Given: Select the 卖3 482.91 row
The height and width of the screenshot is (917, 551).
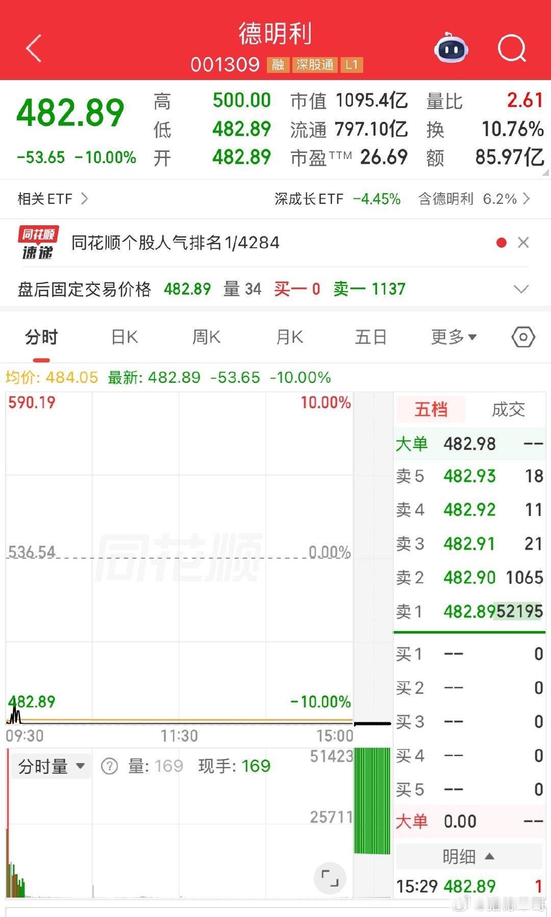Looking at the screenshot, I should pyautogui.click(x=469, y=544).
